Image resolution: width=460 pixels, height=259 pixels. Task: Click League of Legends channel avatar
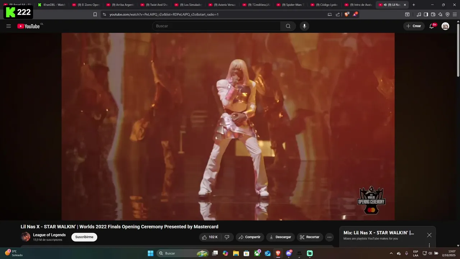click(26, 237)
